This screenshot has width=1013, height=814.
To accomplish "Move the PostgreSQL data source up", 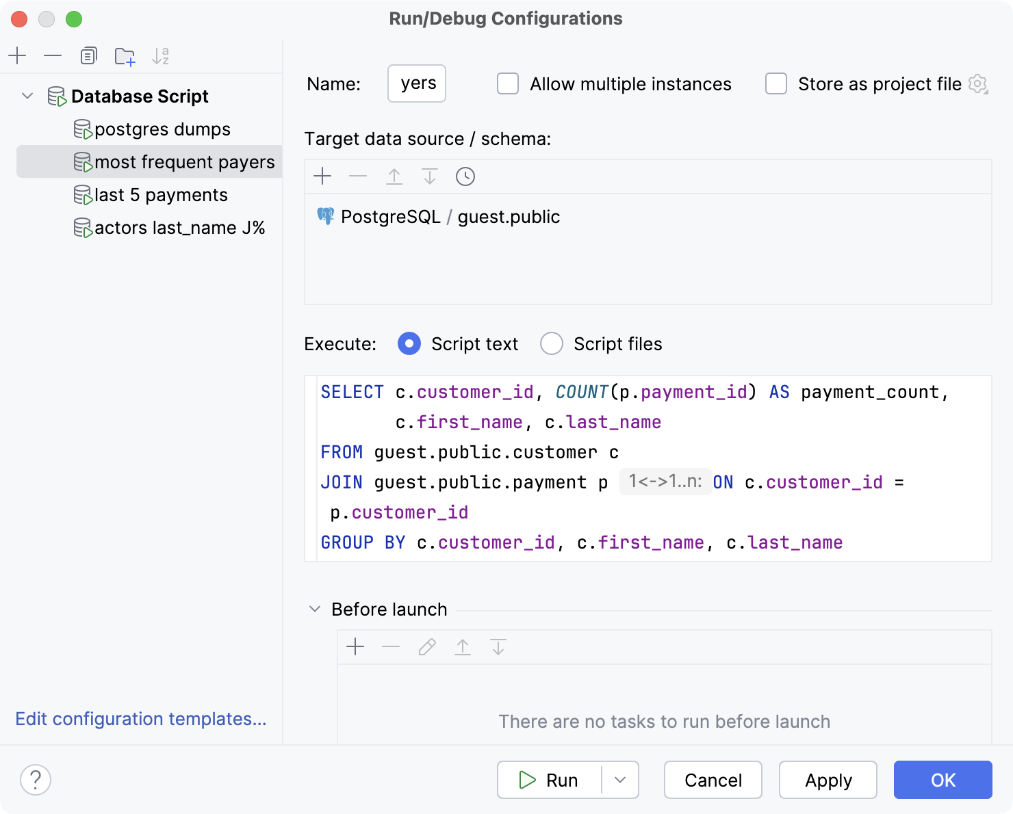I will pyautogui.click(x=394, y=176).
